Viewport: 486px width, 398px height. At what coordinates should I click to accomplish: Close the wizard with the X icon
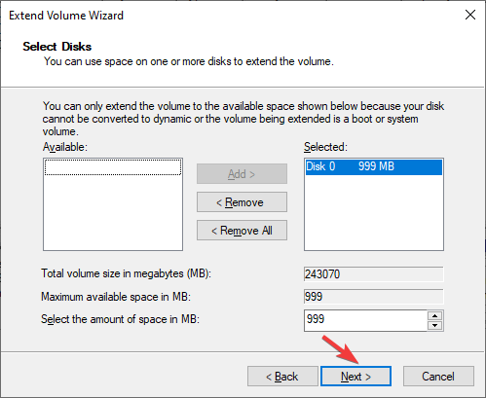470,15
